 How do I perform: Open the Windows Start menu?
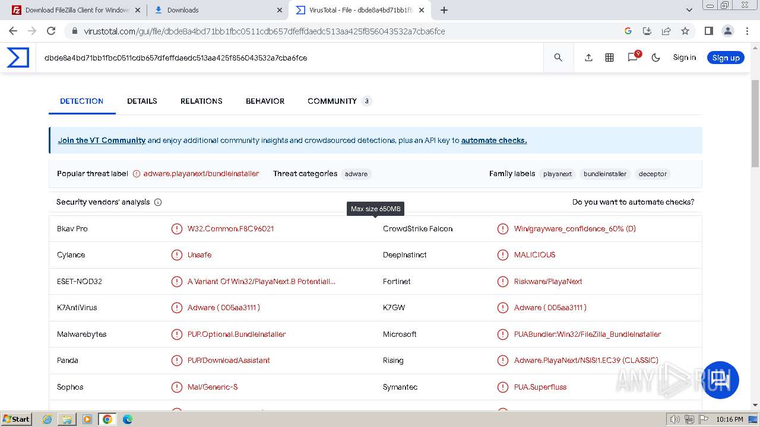point(17,419)
